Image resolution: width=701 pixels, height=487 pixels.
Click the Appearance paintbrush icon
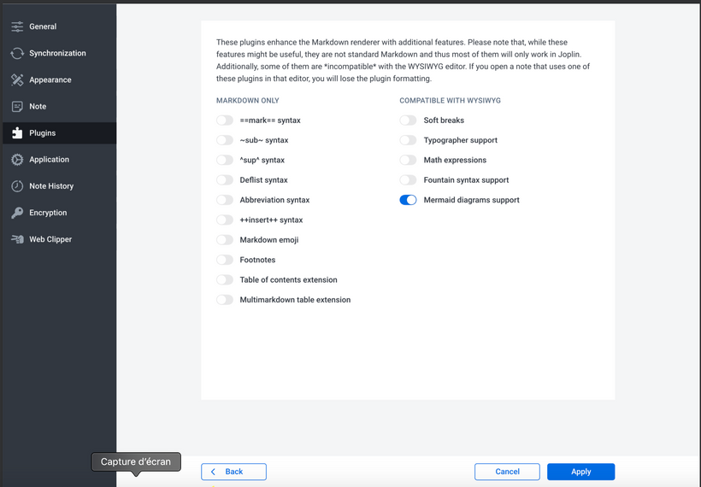click(x=17, y=79)
